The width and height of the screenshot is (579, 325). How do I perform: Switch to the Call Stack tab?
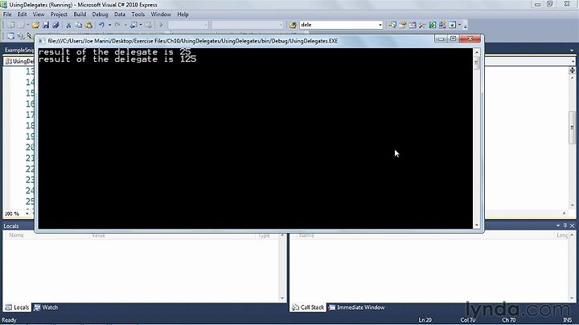(308, 307)
